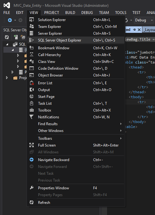Collapse the SQL Server tree node
The width and height of the screenshot is (155, 215).
coord(7,44)
